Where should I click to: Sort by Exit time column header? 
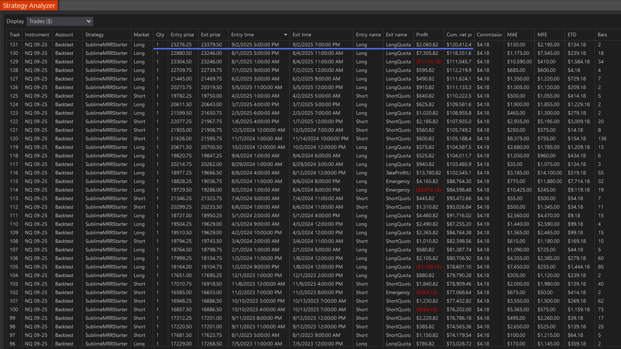(x=302, y=35)
